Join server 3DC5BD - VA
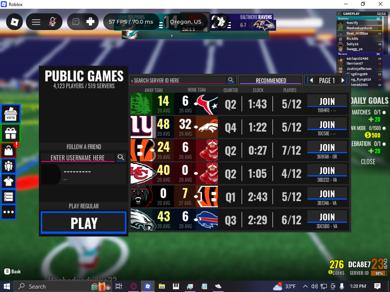The width and height of the screenshot is (390, 292). pyautogui.click(x=327, y=216)
